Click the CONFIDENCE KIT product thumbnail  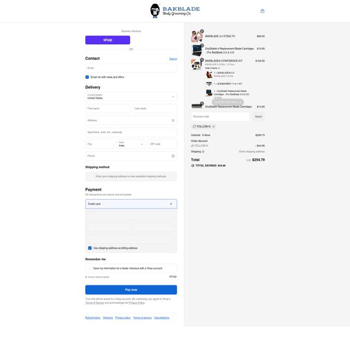197,65
